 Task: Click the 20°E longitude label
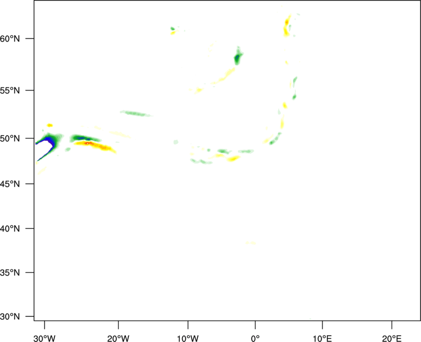pyautogui.click(x=392, y=338)
